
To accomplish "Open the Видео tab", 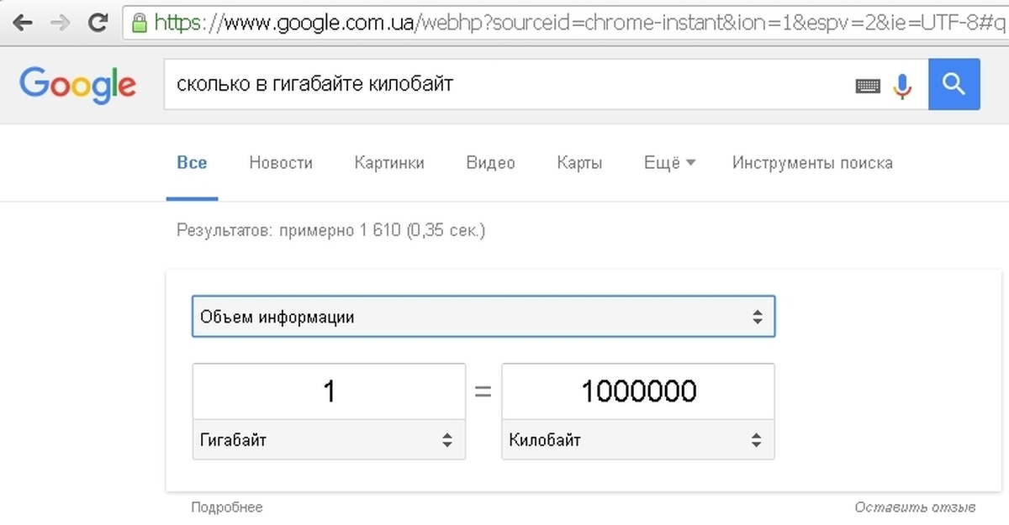I will [490, 163].
